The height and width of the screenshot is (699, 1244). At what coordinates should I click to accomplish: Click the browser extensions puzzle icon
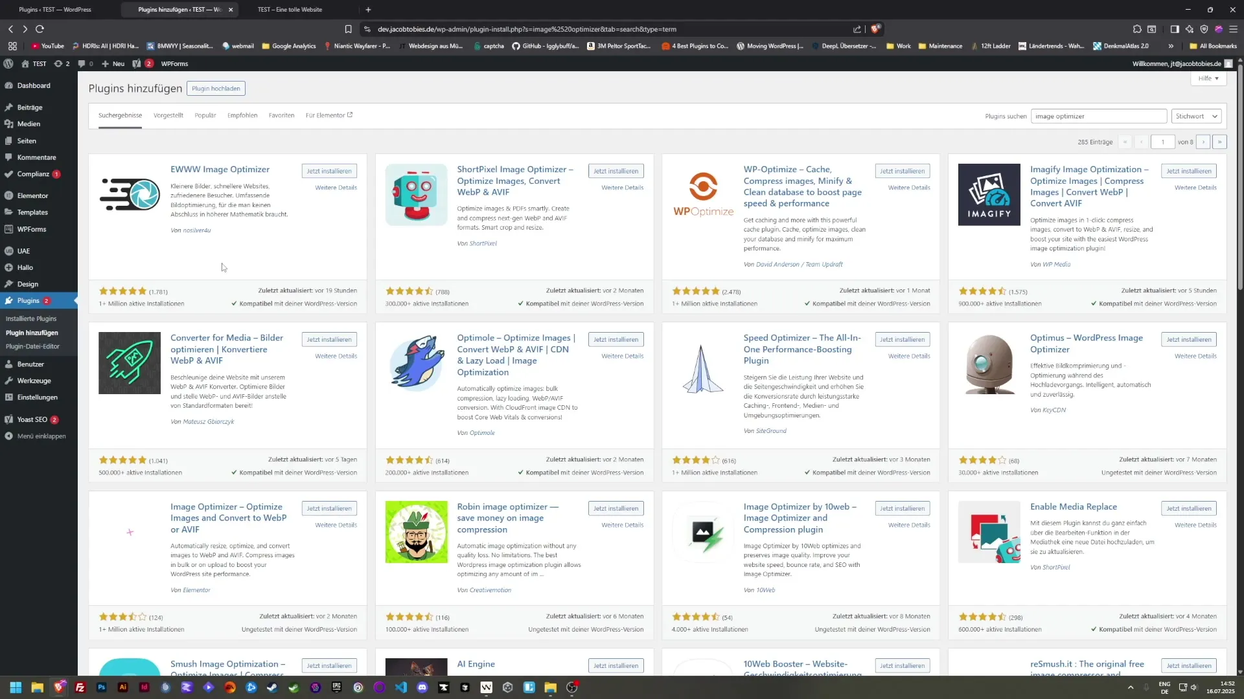point(1138,29)
